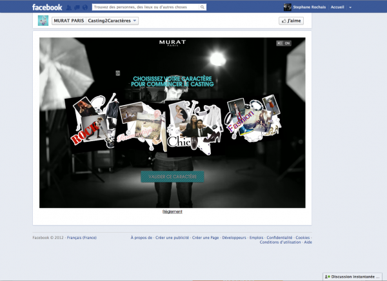Go to Accueil in the top bar

click(x=337, y=7)
